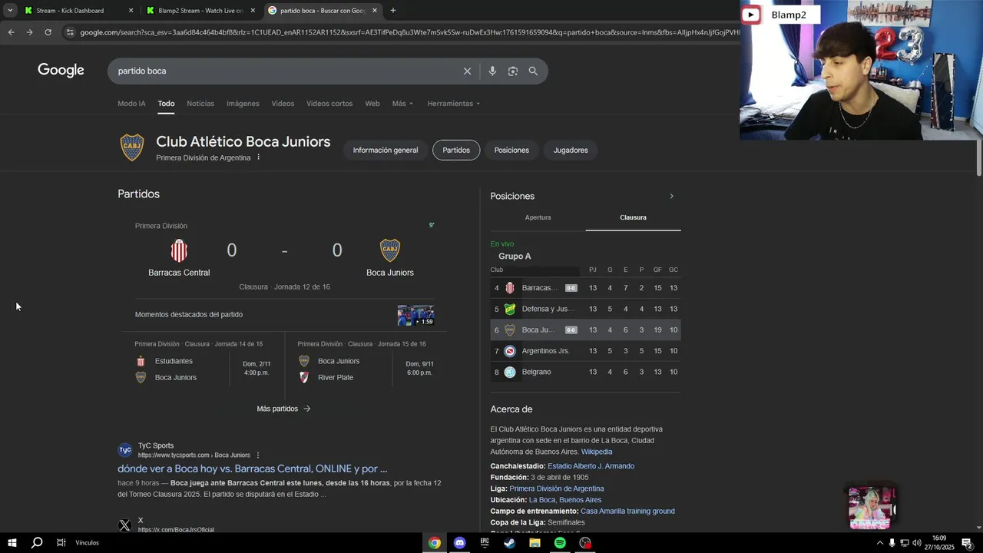Open La Boca, Buenos Aires link
Screen dimensions: 983x553
pyautogui.click(x=565, y=500)
